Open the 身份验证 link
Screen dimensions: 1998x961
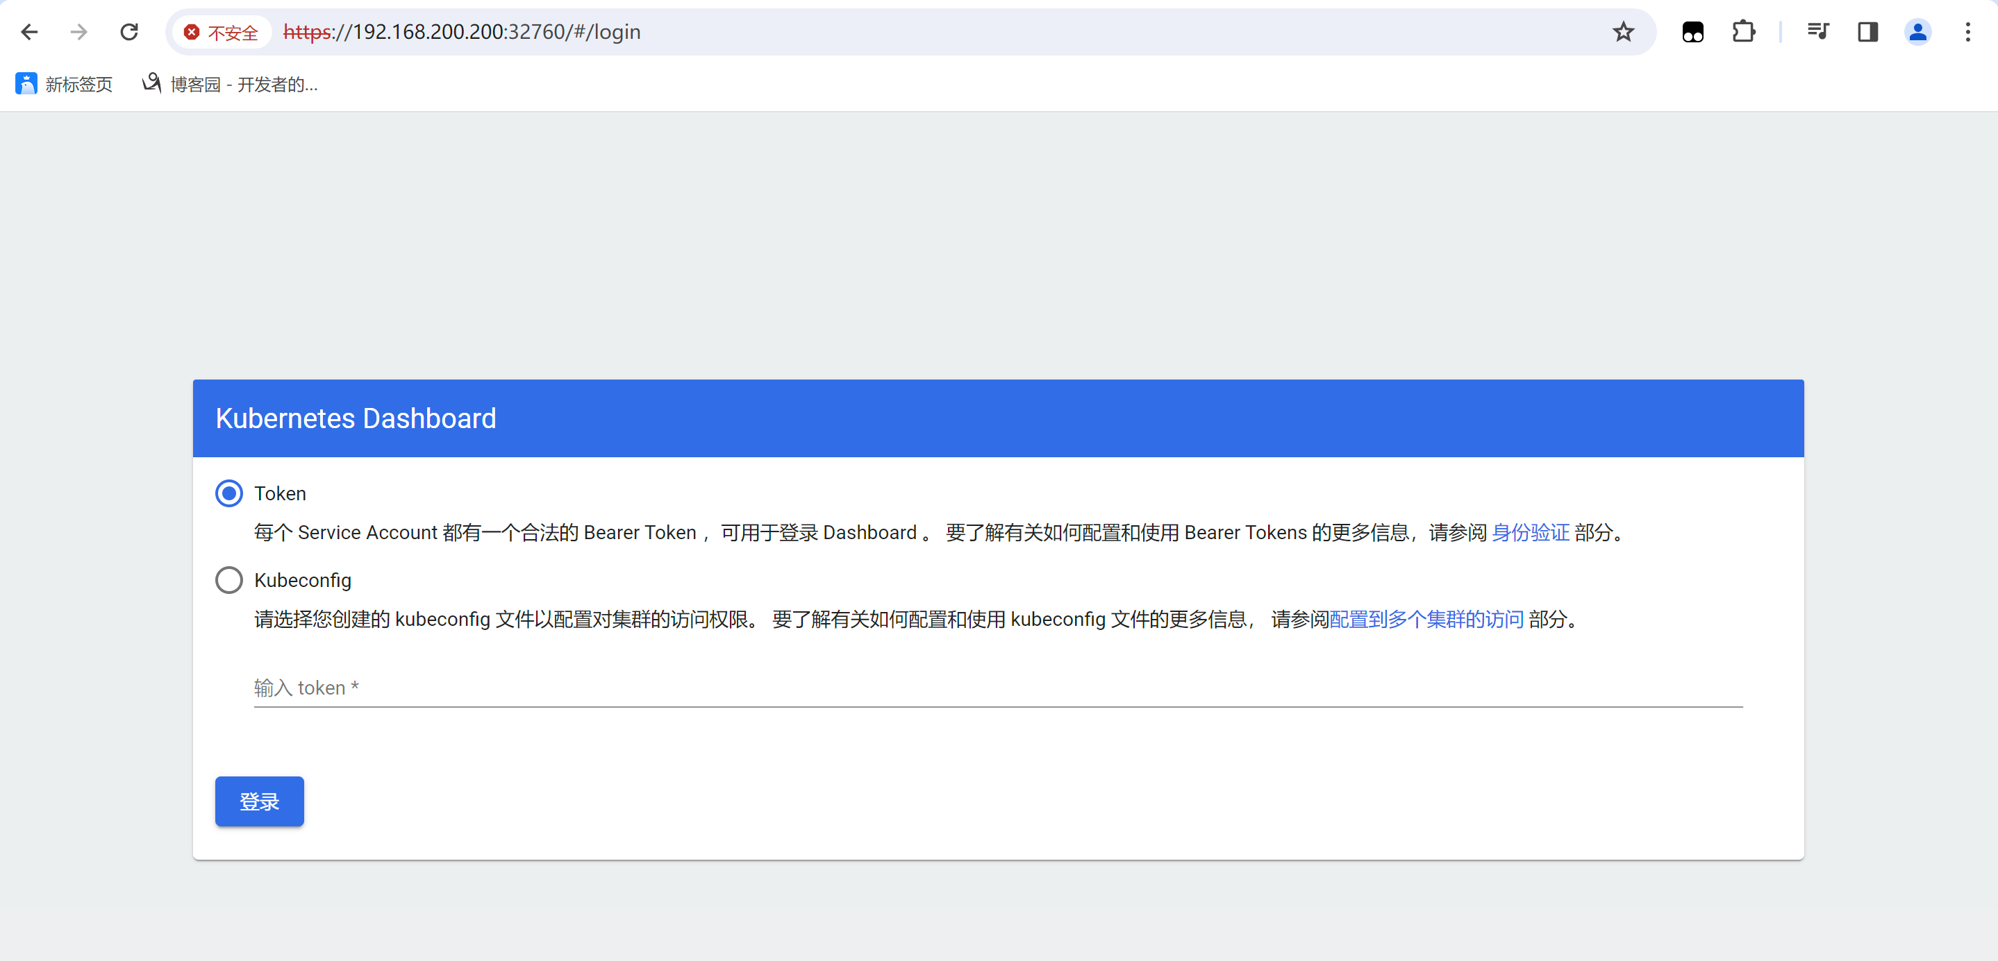1531,532
